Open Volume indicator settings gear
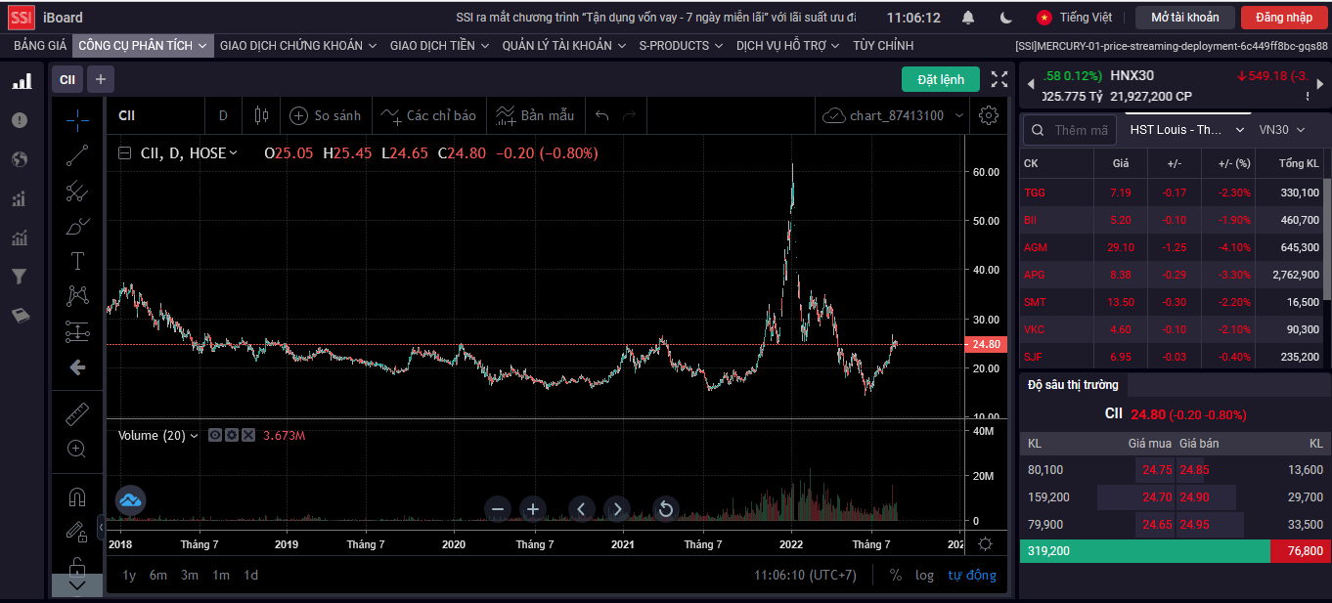Viewport: 1332px width, 603px height. coord(232,436)
